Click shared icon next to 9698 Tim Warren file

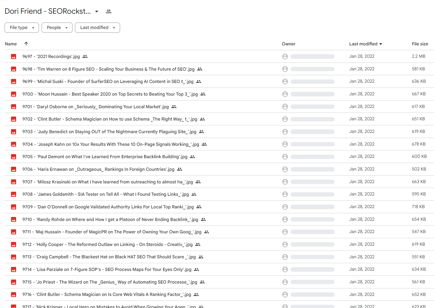pyautogui.click(x=200, y=69)
